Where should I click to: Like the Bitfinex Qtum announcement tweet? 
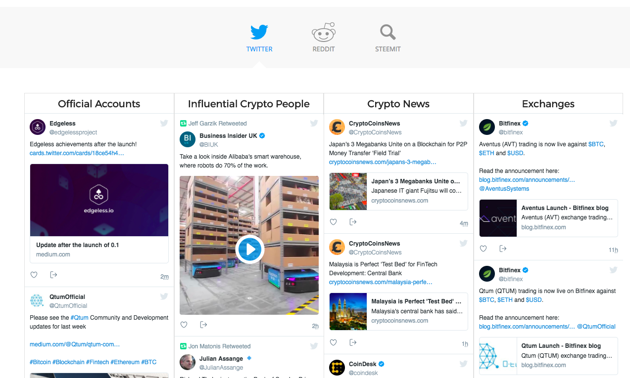pos(483,377)
